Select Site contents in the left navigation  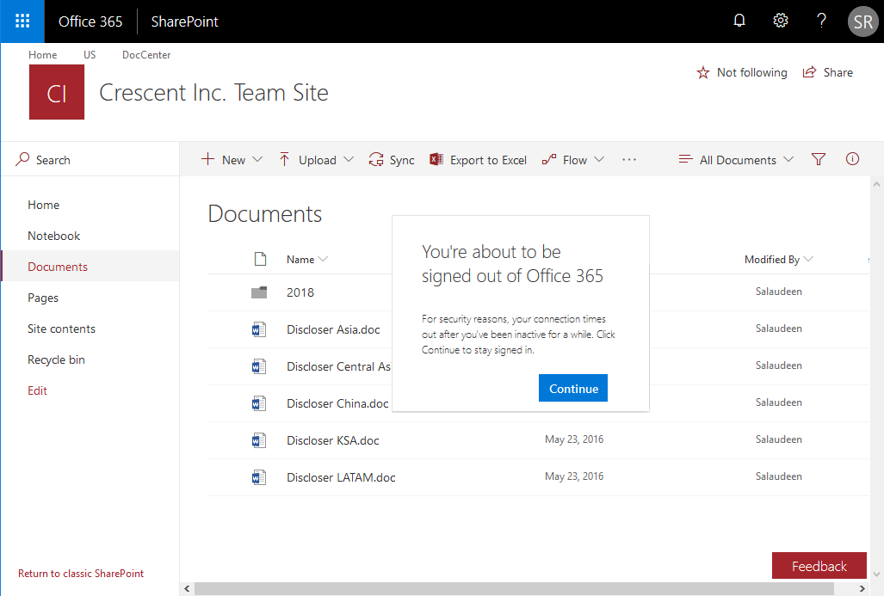coord(61,329)
